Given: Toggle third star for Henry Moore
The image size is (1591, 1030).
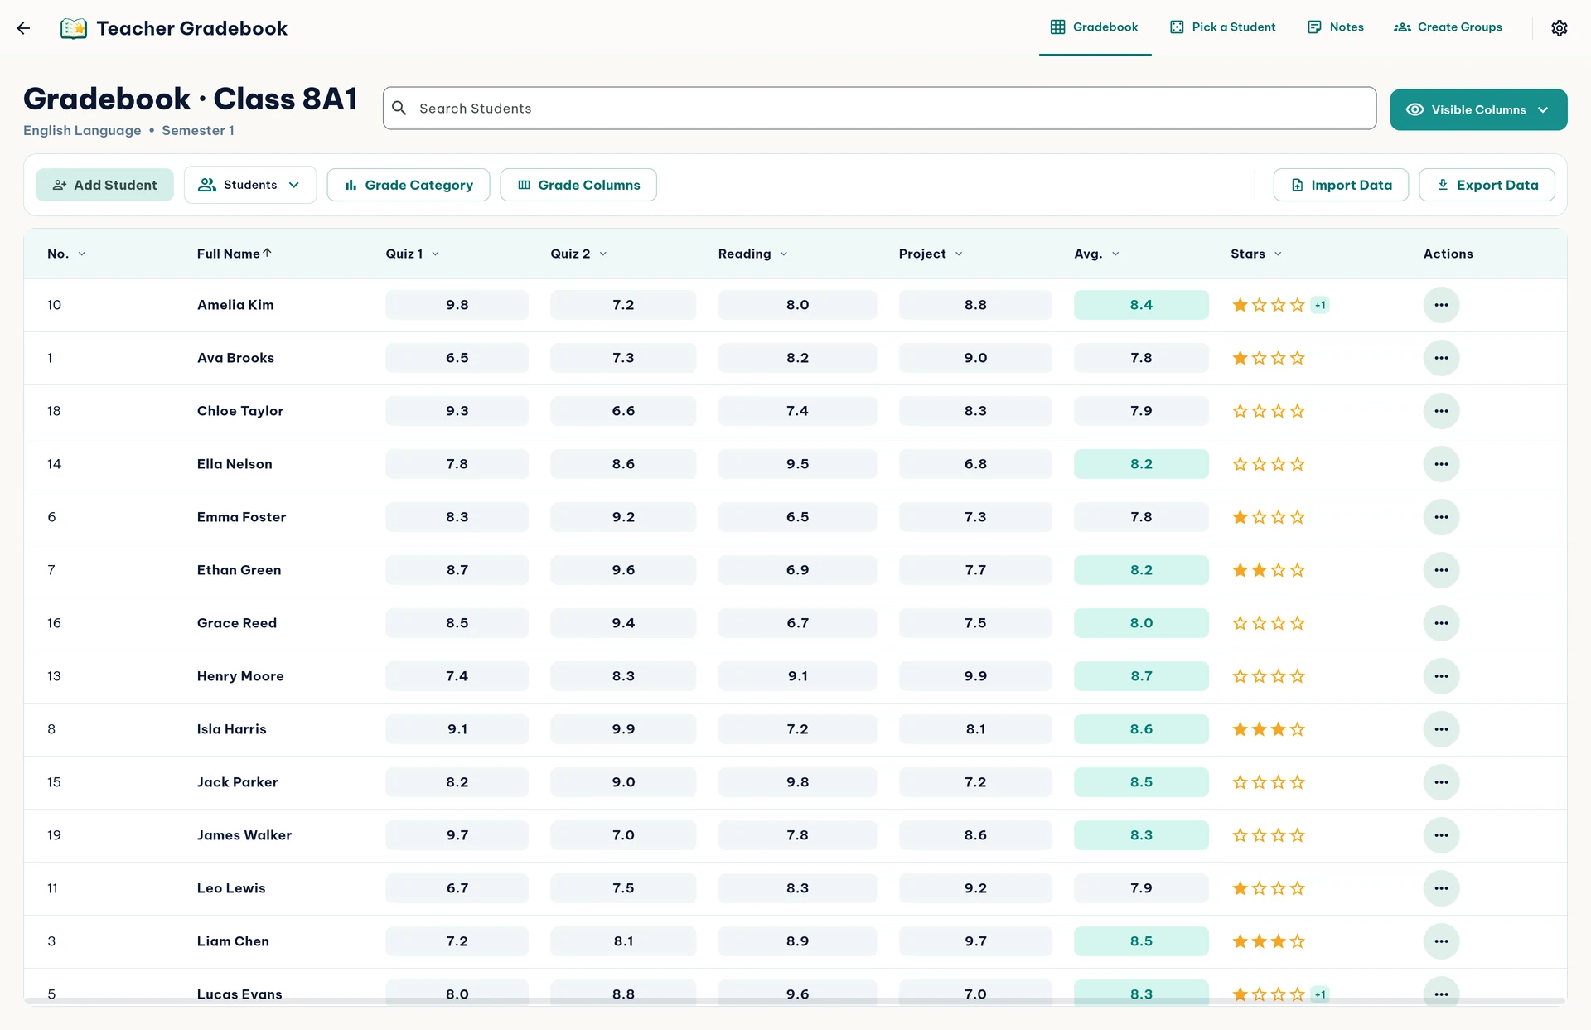Looking at the screenshot, I should (1279, 676).
